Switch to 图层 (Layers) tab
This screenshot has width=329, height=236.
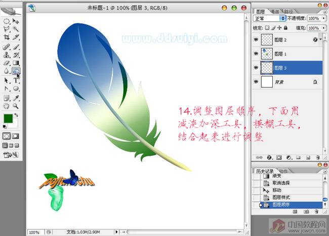point(260,12)
